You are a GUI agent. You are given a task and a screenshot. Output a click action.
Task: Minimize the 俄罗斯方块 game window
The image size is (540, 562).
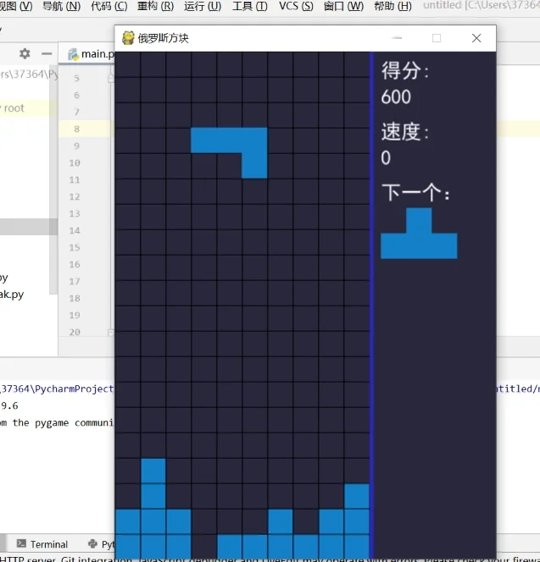[397, 38]
